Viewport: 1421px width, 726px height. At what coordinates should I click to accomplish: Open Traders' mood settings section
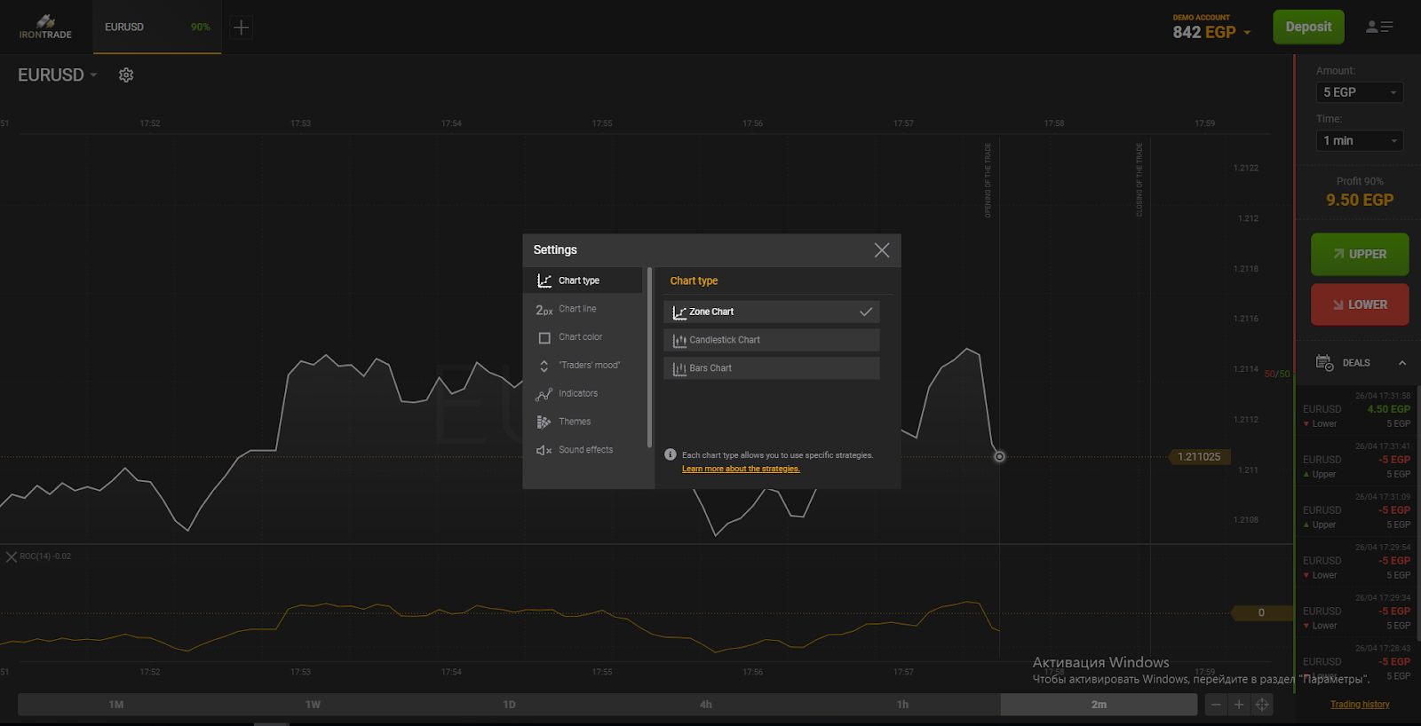coord(583,366)
